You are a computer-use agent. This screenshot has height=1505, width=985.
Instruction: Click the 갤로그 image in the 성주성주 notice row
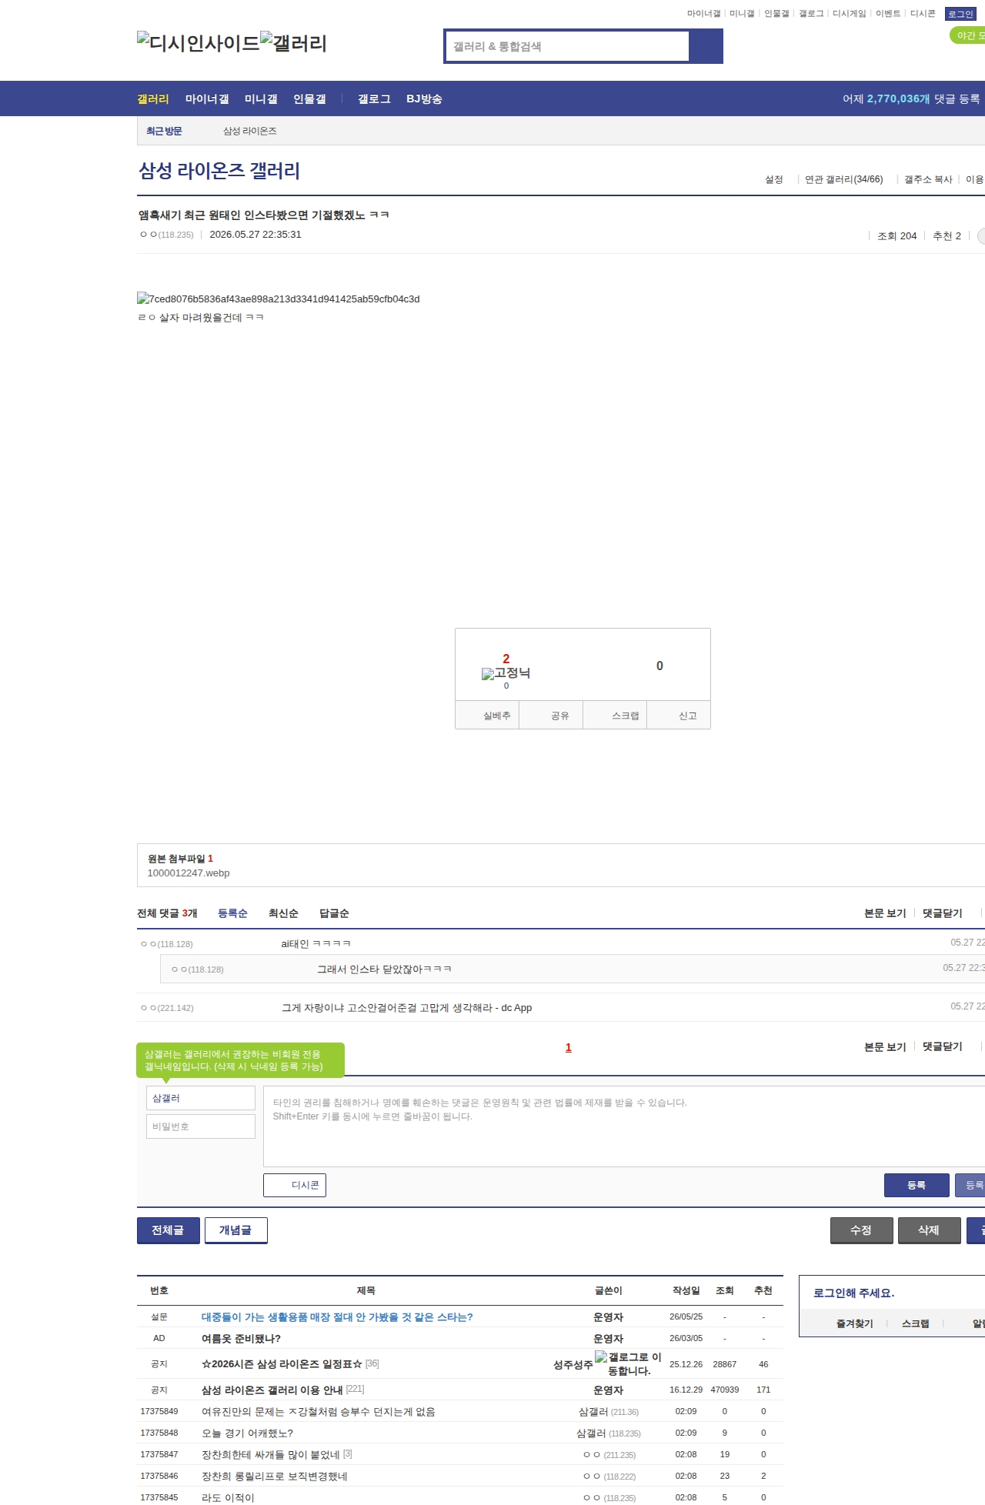(629, 1363)
